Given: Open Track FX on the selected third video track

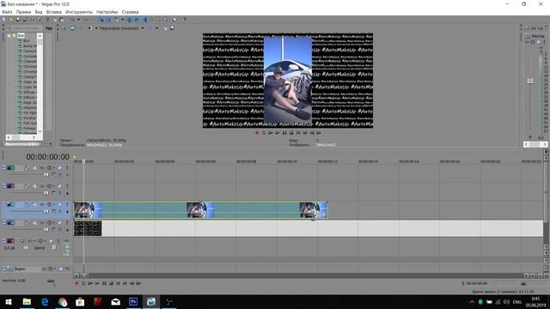Looking at the screenshot, I should [42, 204].
